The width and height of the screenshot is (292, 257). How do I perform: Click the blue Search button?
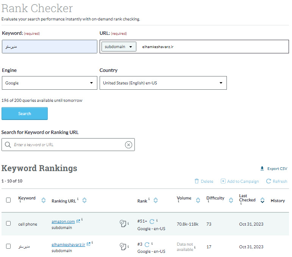click(x=25, y=114)
